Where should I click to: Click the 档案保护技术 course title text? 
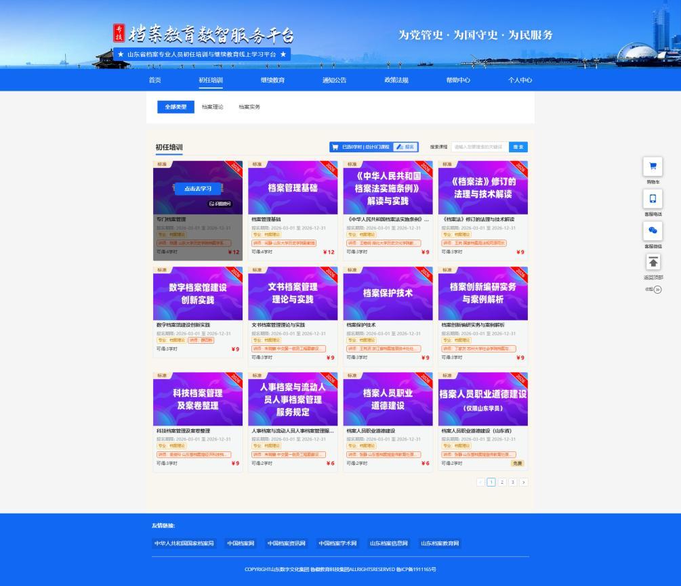coord(361,325)
